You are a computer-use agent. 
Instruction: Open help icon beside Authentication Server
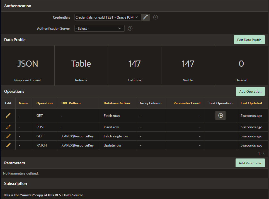pyautogui.click(x=130, y=28)
